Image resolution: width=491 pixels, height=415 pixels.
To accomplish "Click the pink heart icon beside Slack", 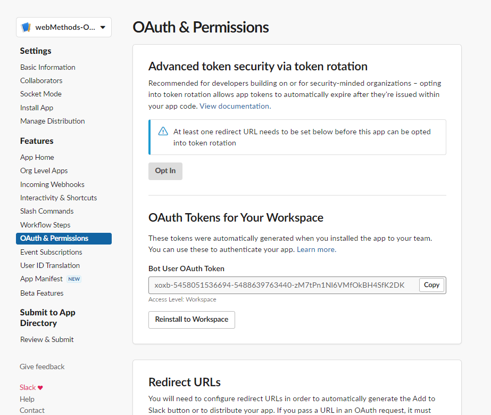I will tap(40, 388).
